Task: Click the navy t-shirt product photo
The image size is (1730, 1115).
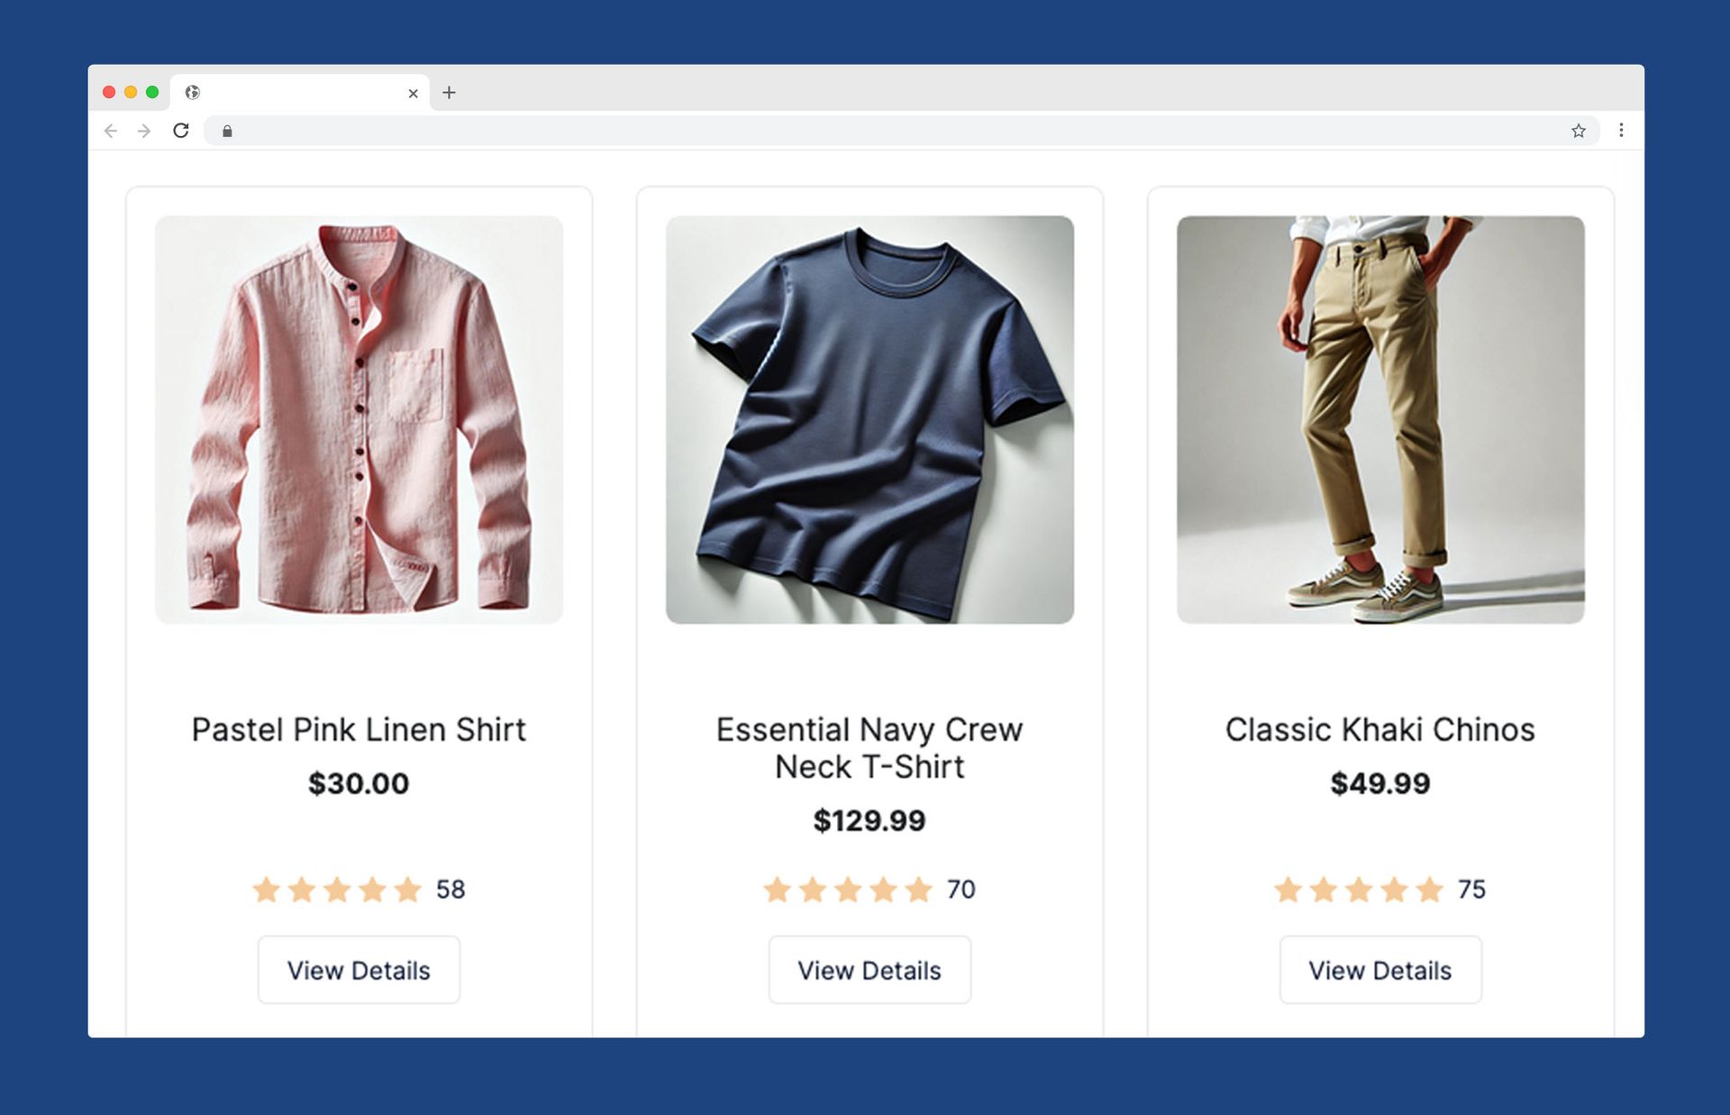Action: 870,416
